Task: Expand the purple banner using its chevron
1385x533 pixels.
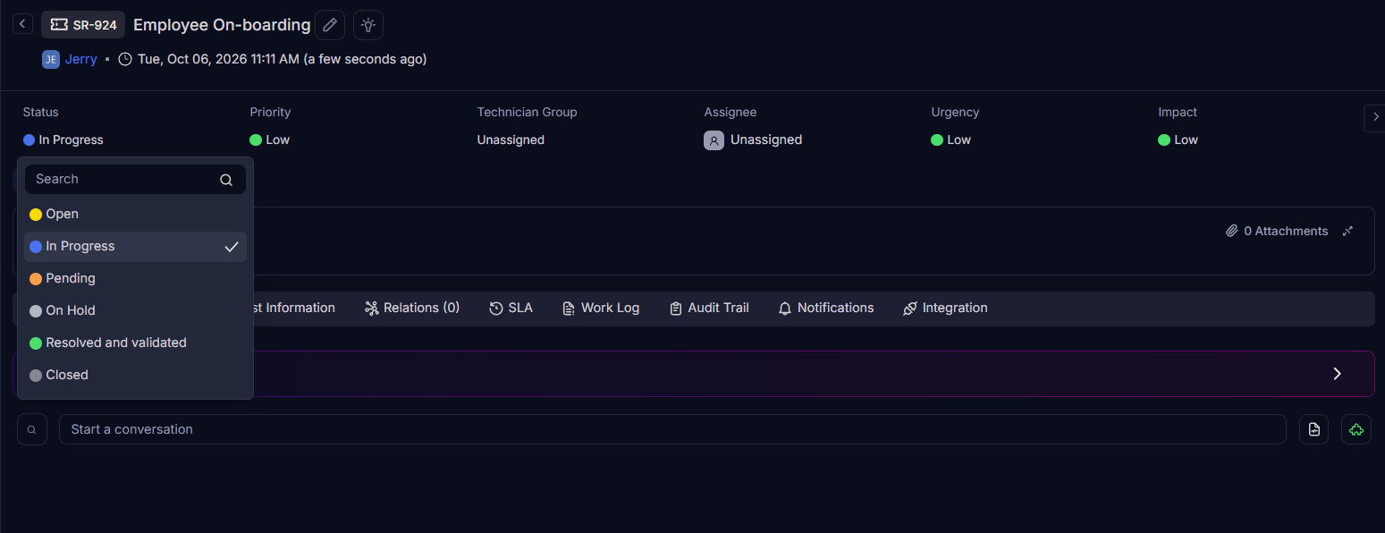Action: pos(1338,374)
